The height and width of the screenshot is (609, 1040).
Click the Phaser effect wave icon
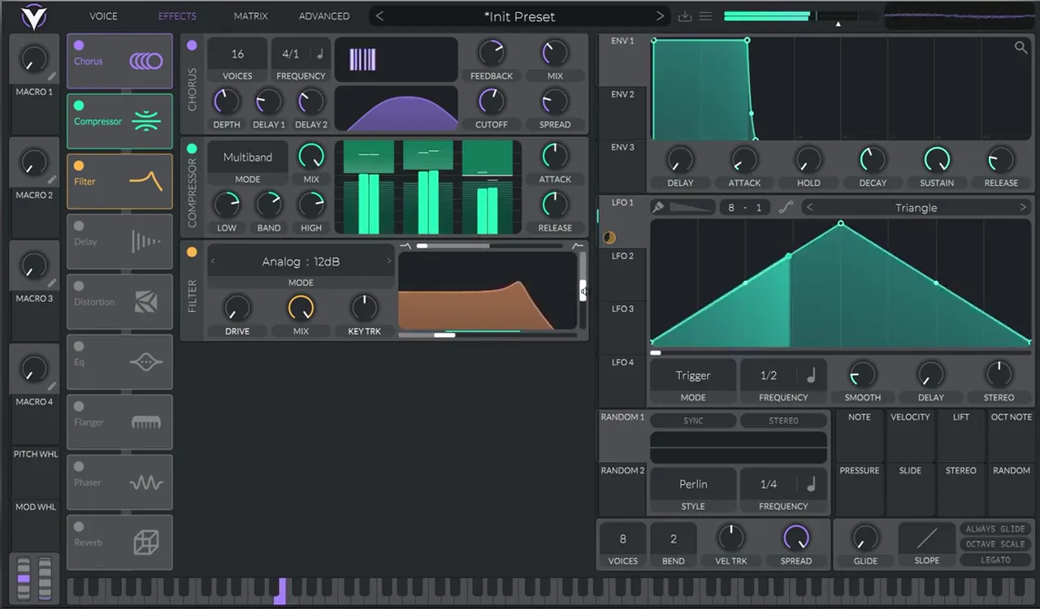pyautogui.click(x=146, y=482)
